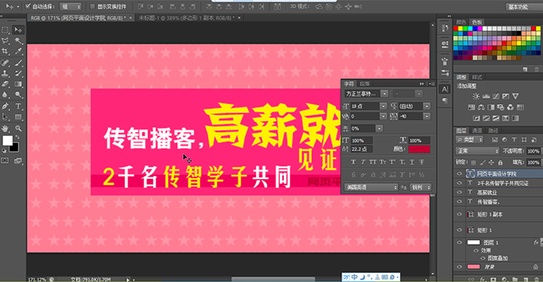Select the Eraser tool
The height and width of the screenshot is (282, 543).
[x=5, y=84]
